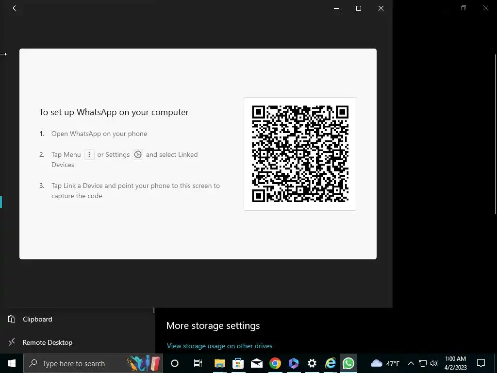This screenshot has height=373, width=497.
Task: Open clock showing 1:00 AM 4/2/2023
Action: click(455, 363)
